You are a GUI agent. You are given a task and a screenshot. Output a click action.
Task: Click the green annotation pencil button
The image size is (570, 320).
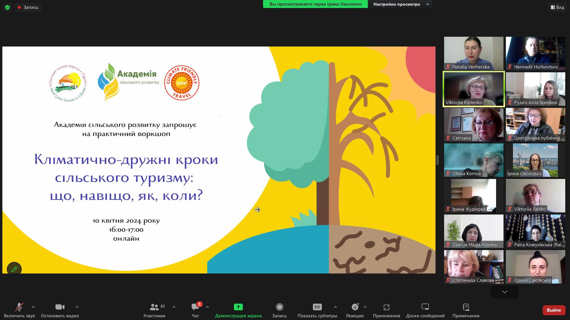pos(14,269)
